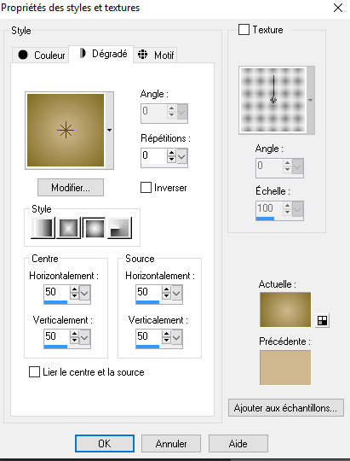Switch to the Motif tab

(155, 55)
